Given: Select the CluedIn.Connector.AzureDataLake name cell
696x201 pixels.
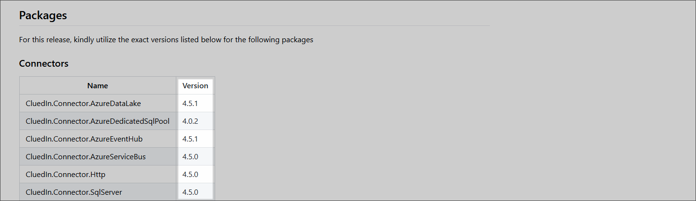Looking at the screenshot, I should tap(83, 103).
